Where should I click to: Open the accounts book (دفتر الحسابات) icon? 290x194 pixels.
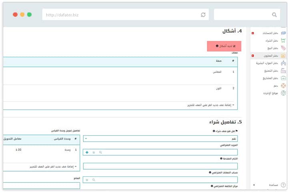283,33
